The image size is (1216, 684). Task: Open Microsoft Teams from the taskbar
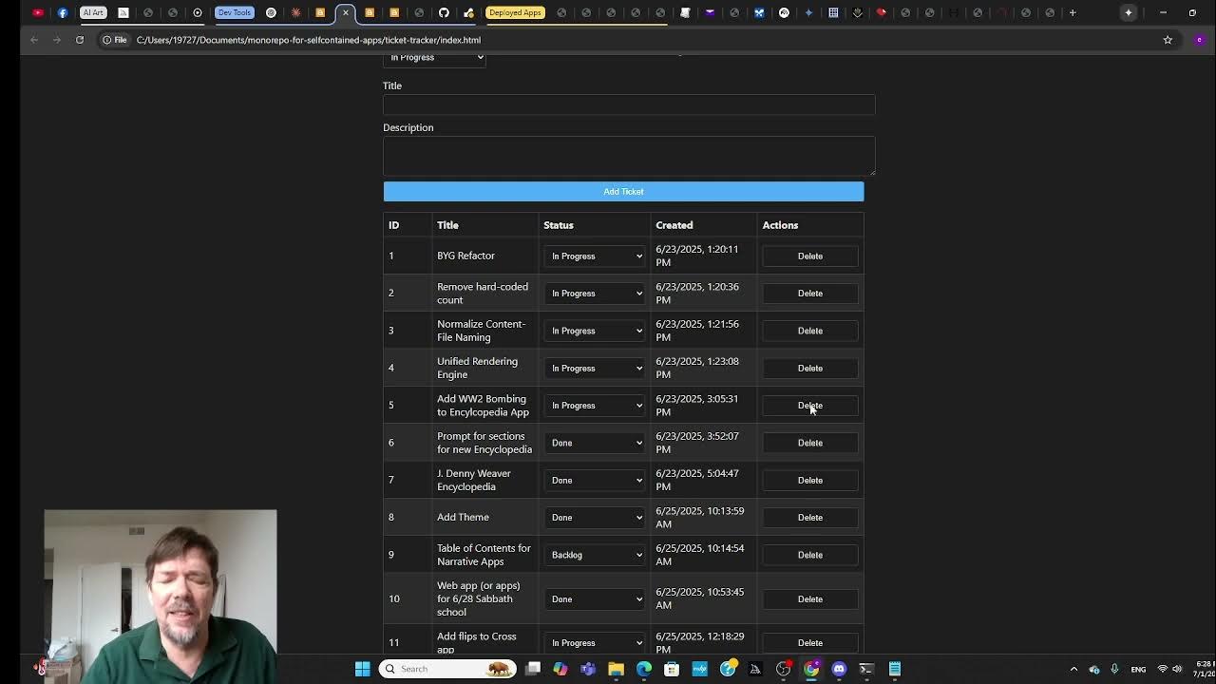(x=588, y=669)
